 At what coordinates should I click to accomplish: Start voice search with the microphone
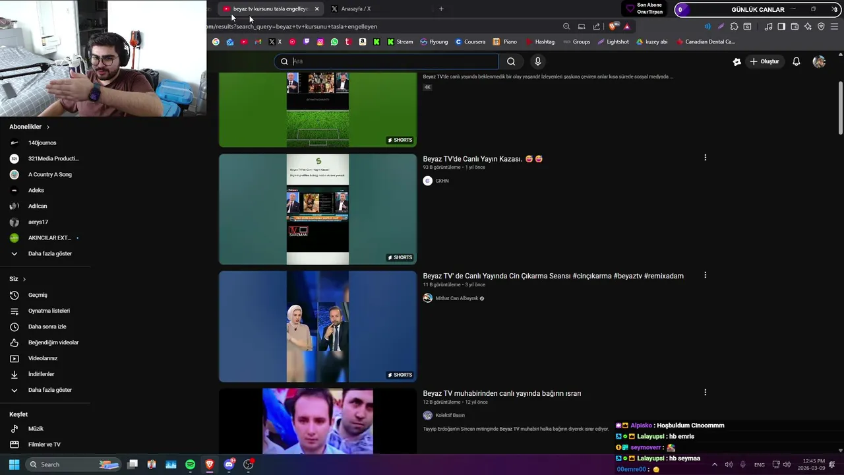coord(538,61)
